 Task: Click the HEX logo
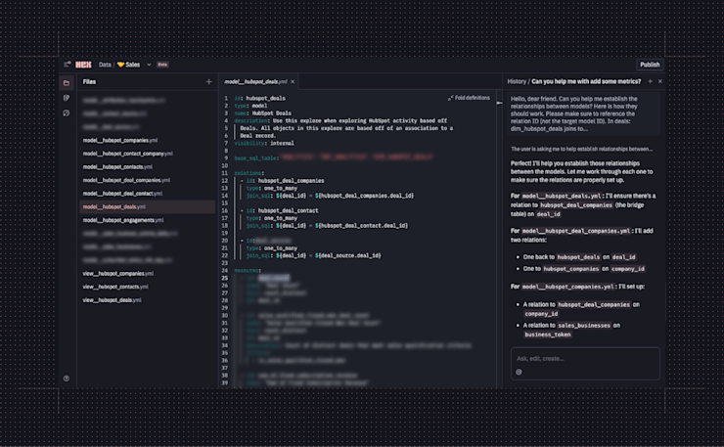83,65
